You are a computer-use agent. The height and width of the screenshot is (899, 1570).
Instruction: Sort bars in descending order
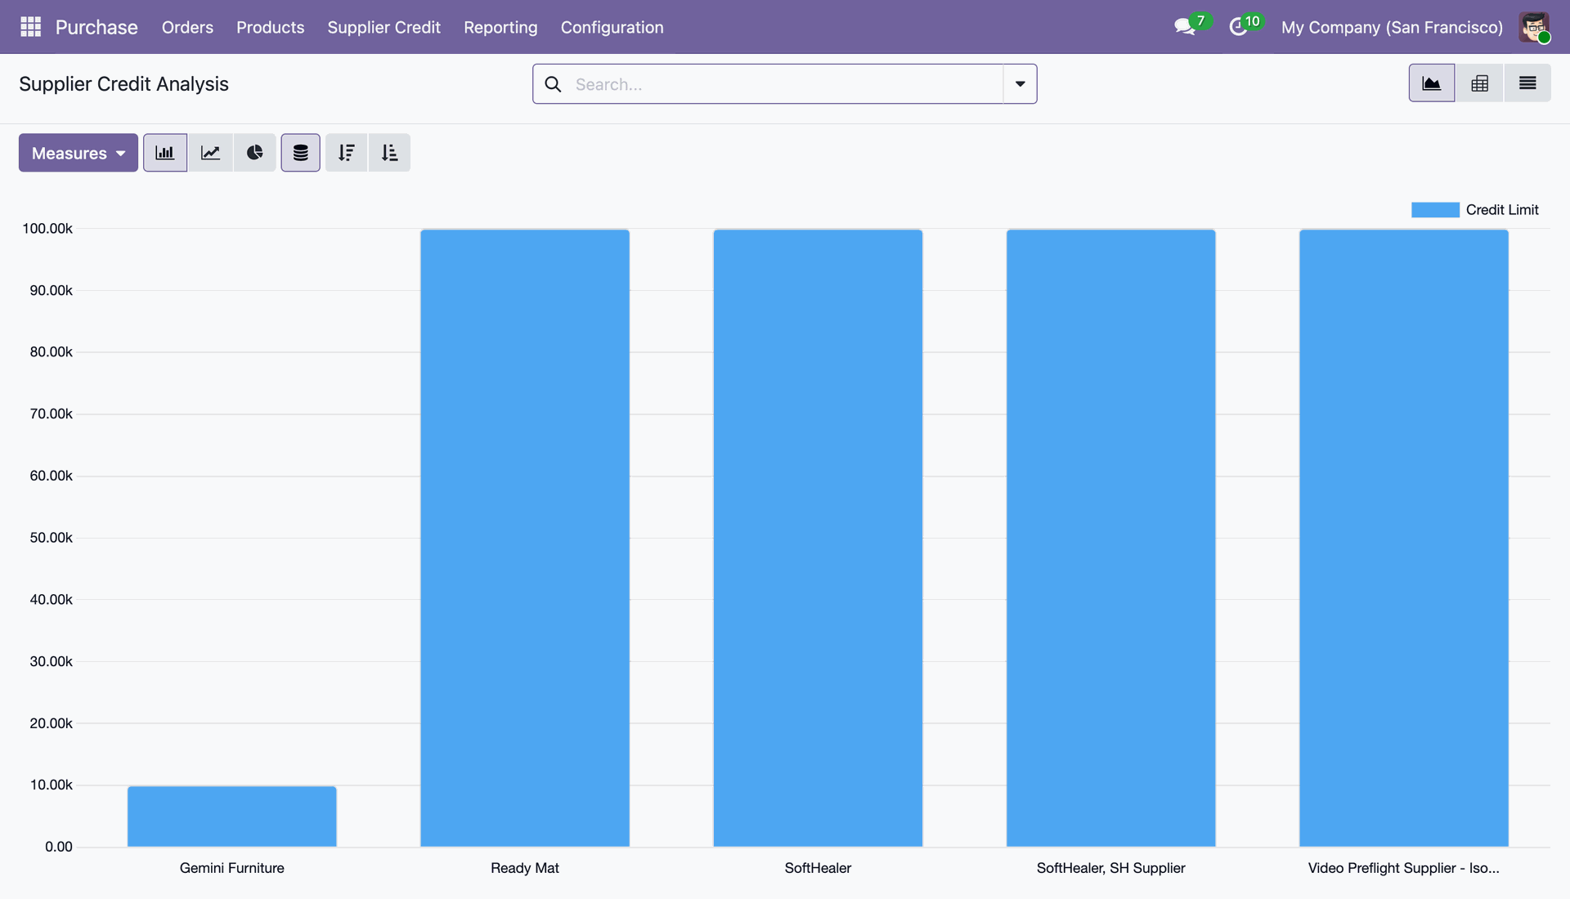tap(347, 153)
